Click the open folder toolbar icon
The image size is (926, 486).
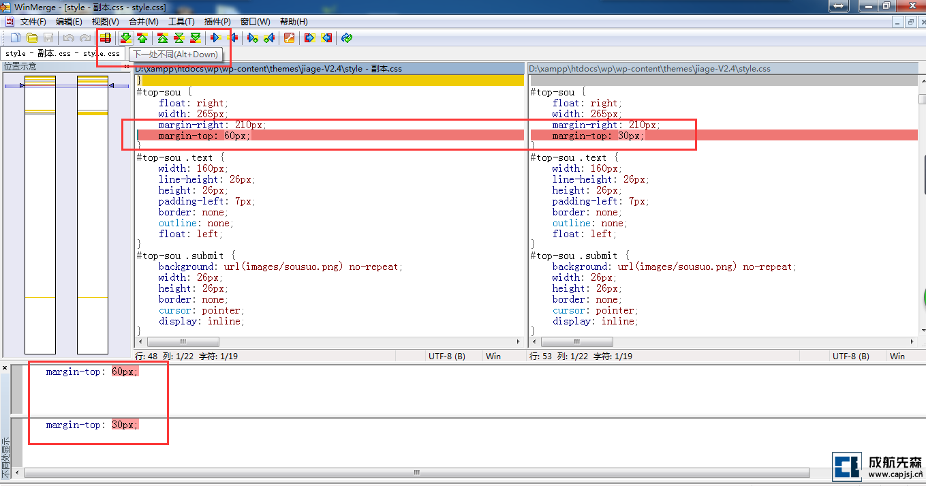pyautogui.click(x=32, y=38)
